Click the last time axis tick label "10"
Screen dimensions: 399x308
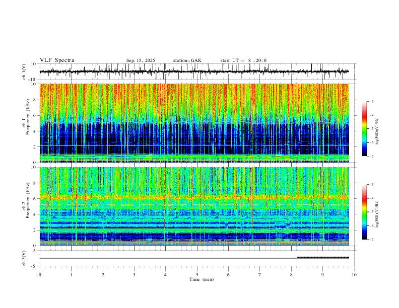(354, 275)
